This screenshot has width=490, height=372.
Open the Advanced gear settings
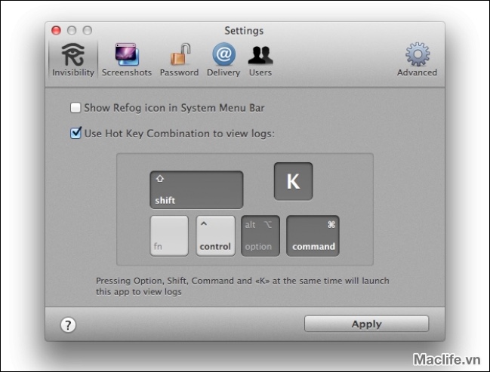tap(418, 60)
